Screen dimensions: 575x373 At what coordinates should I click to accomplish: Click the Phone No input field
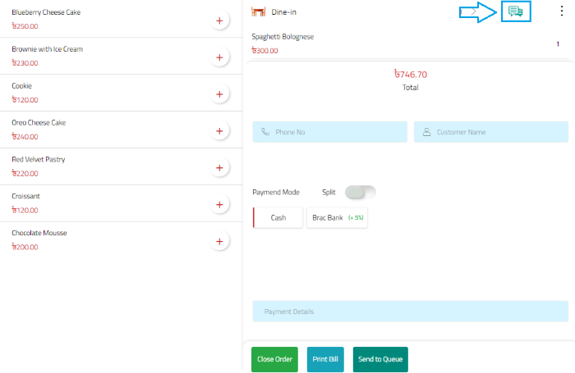(330, 132)
